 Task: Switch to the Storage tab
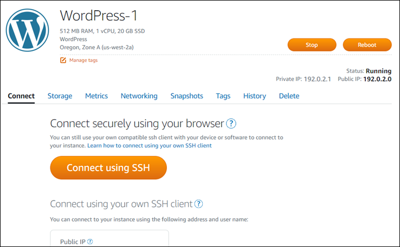[x=60, y=96]
